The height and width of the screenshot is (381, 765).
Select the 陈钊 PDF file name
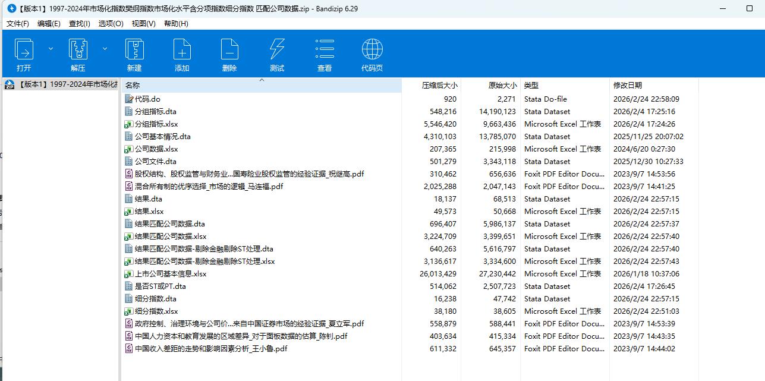tap(241, 336)
